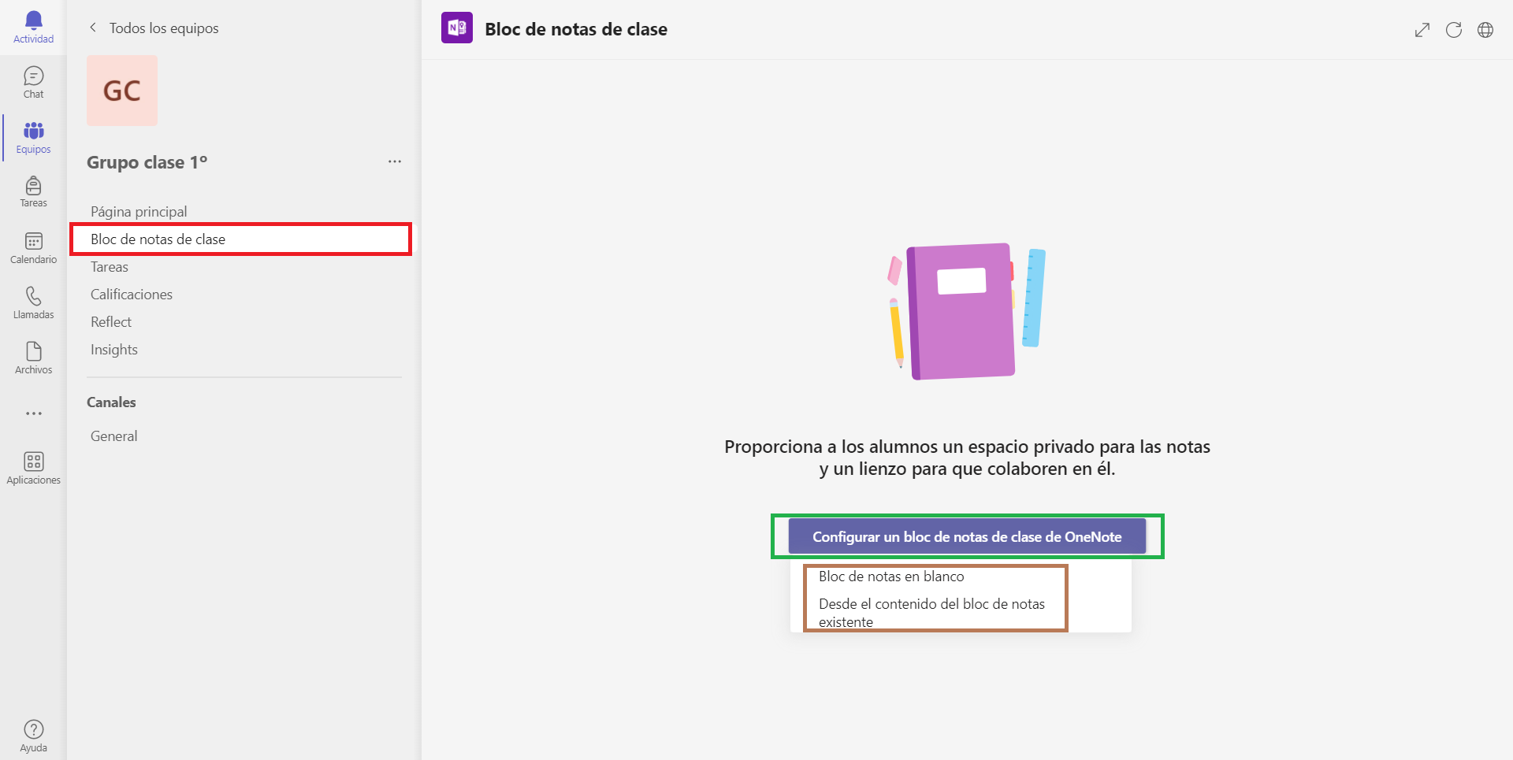Reload the class notebook tab
The height and width of the screenshot is (760, 1513).
1454,30
